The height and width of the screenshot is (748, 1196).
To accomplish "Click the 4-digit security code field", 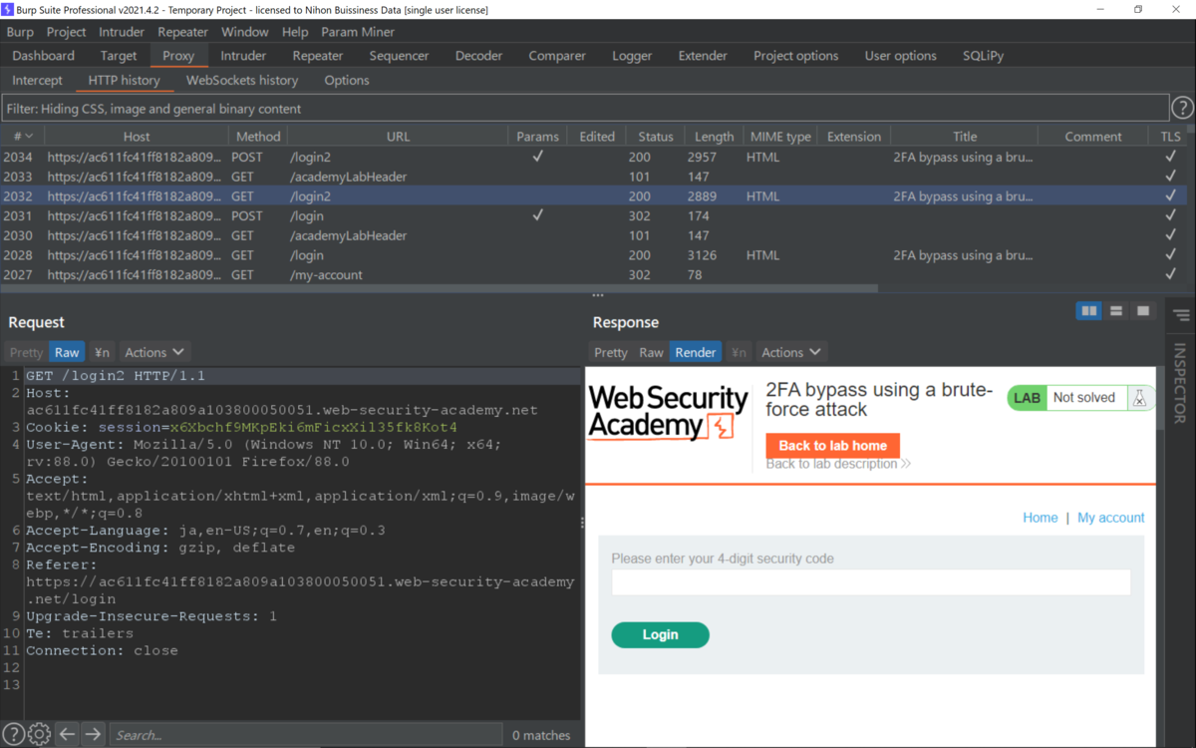I will pyautogui.click(x=871, y=582).
